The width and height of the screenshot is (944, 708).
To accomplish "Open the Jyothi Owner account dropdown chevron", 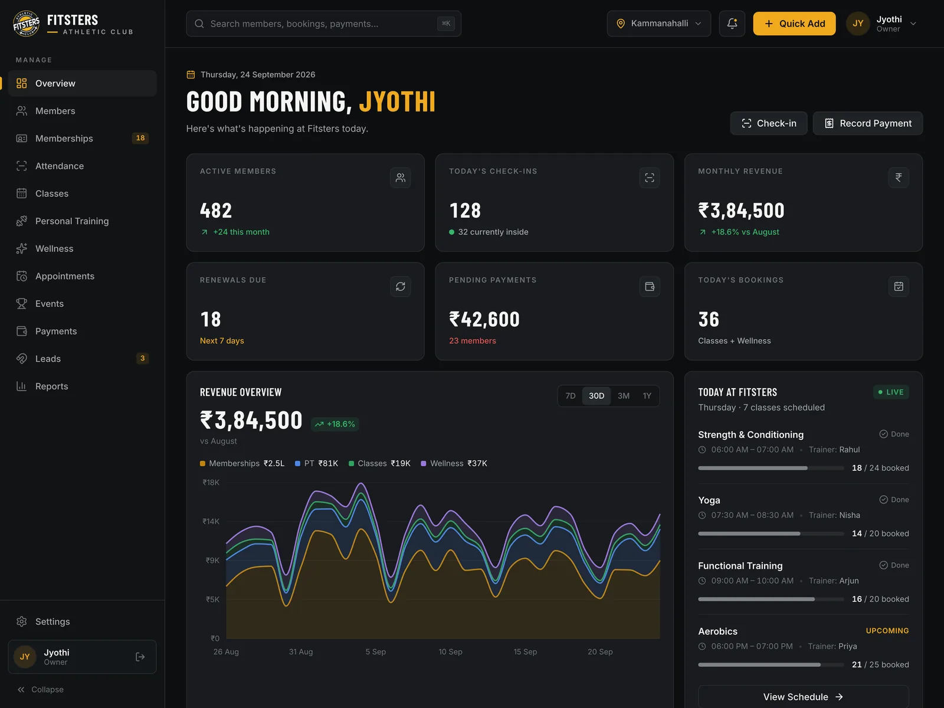I will click(x=913, y=24).
